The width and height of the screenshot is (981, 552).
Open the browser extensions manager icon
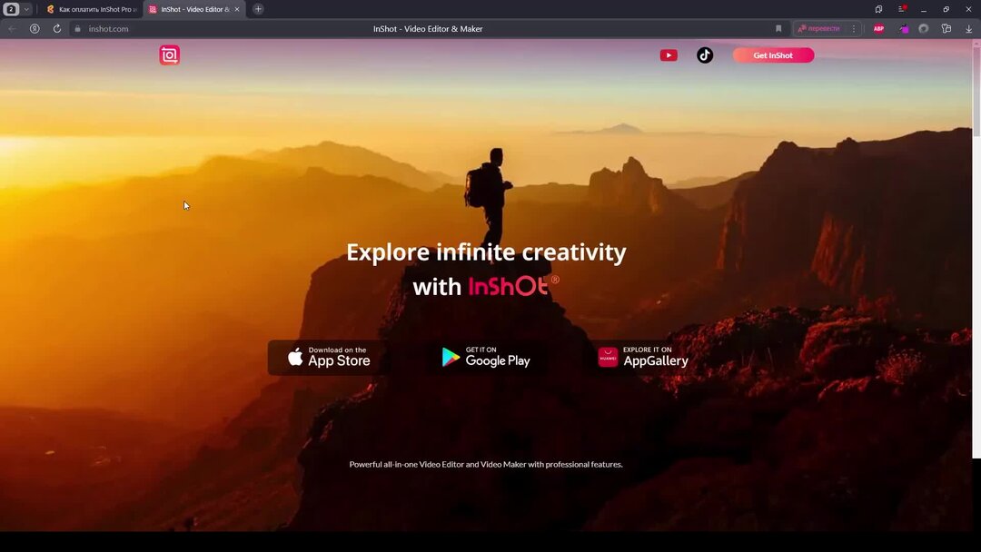946,29
